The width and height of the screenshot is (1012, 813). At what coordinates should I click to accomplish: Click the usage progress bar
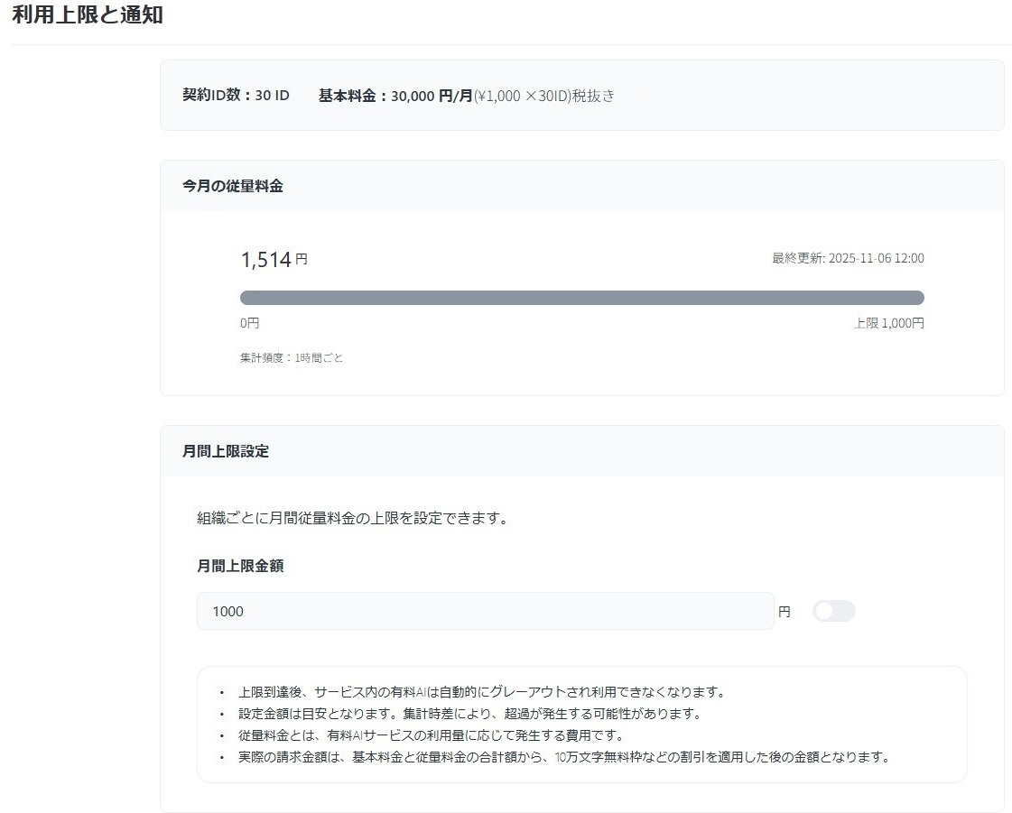[x=581, y=297]
